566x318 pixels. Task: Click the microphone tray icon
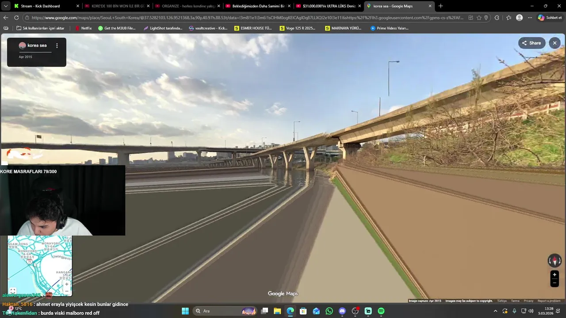click(x=514, y=311)
